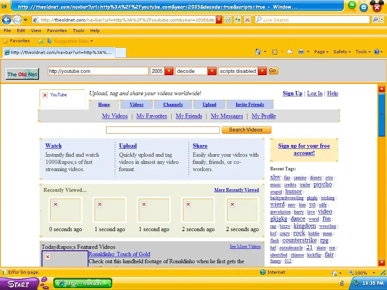The height and width of the screenshot is (290, 387).
Task: Click Sign up for your free account
Action: click(x=304, y=149)
